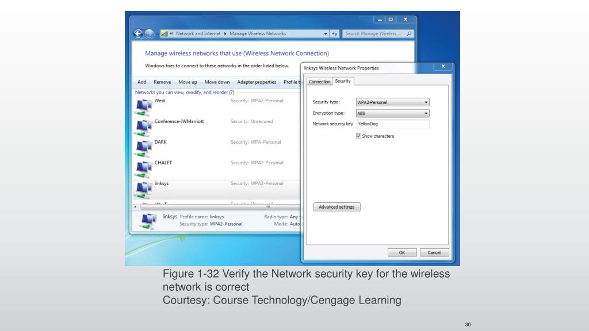The height and width of the screenshot is (331, 589).
Task: Select the West network name
Action: click(x=160, y=101)
